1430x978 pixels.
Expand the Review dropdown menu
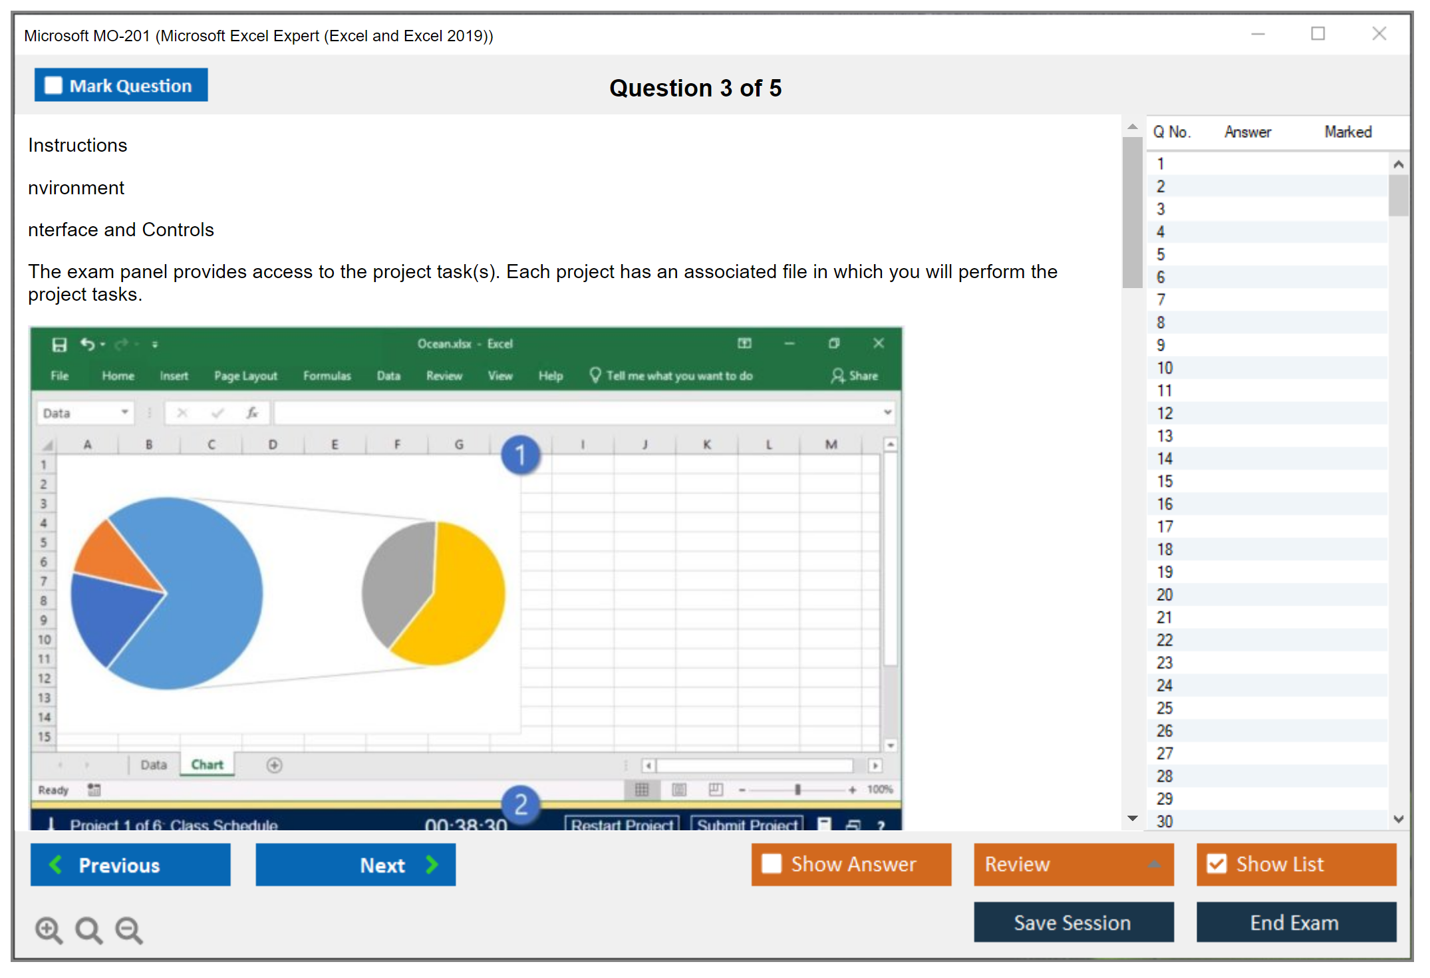pyautogui.click(x=1153, y=864)
